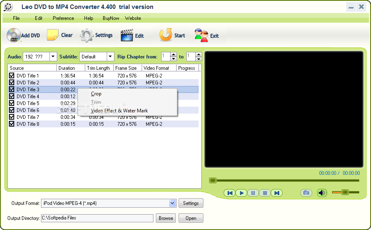Open the Preference menu
Image resolution: width=371 pixels, height=230 pixels.
tap(63, 18)
